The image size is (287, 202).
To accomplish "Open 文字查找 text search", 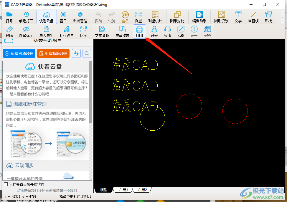I will (102, 32).
